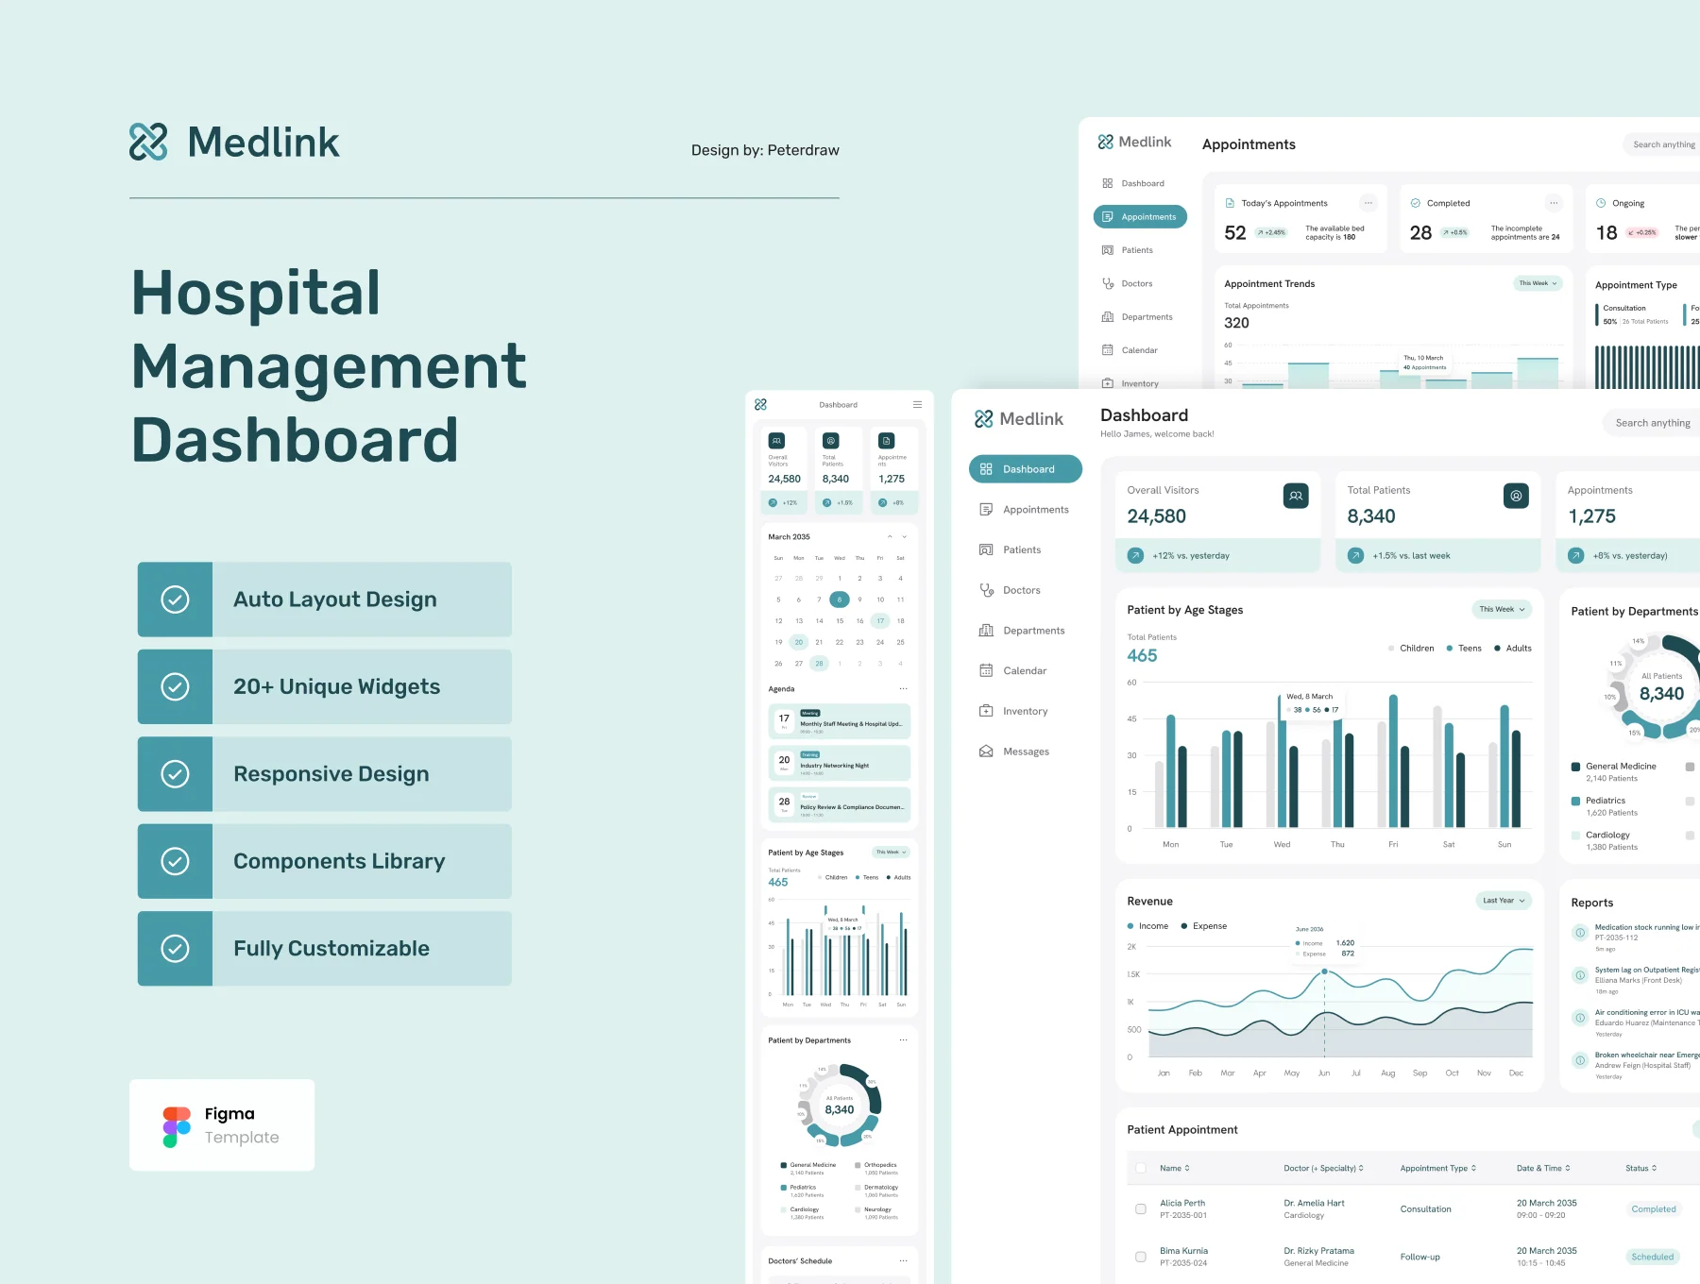Click the Cardiology color swatch in Dashboard window

pyautogui.click(x=1575, y=835)
